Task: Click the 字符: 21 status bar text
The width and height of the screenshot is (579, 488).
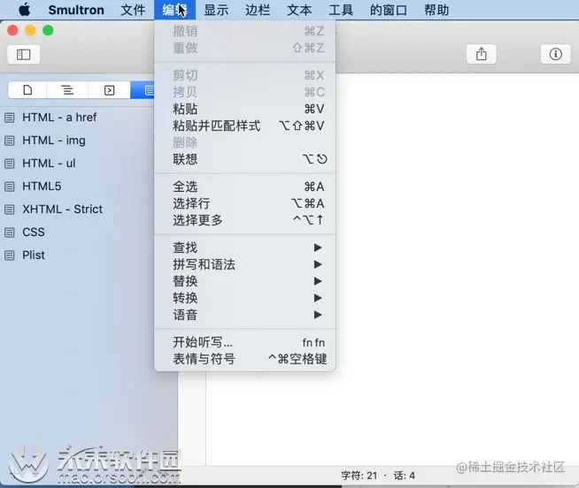Action: [359, 476]
